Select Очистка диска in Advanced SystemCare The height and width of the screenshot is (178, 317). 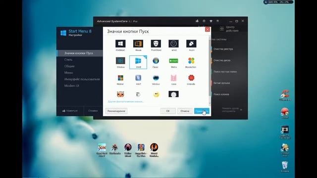pos(222,60)
